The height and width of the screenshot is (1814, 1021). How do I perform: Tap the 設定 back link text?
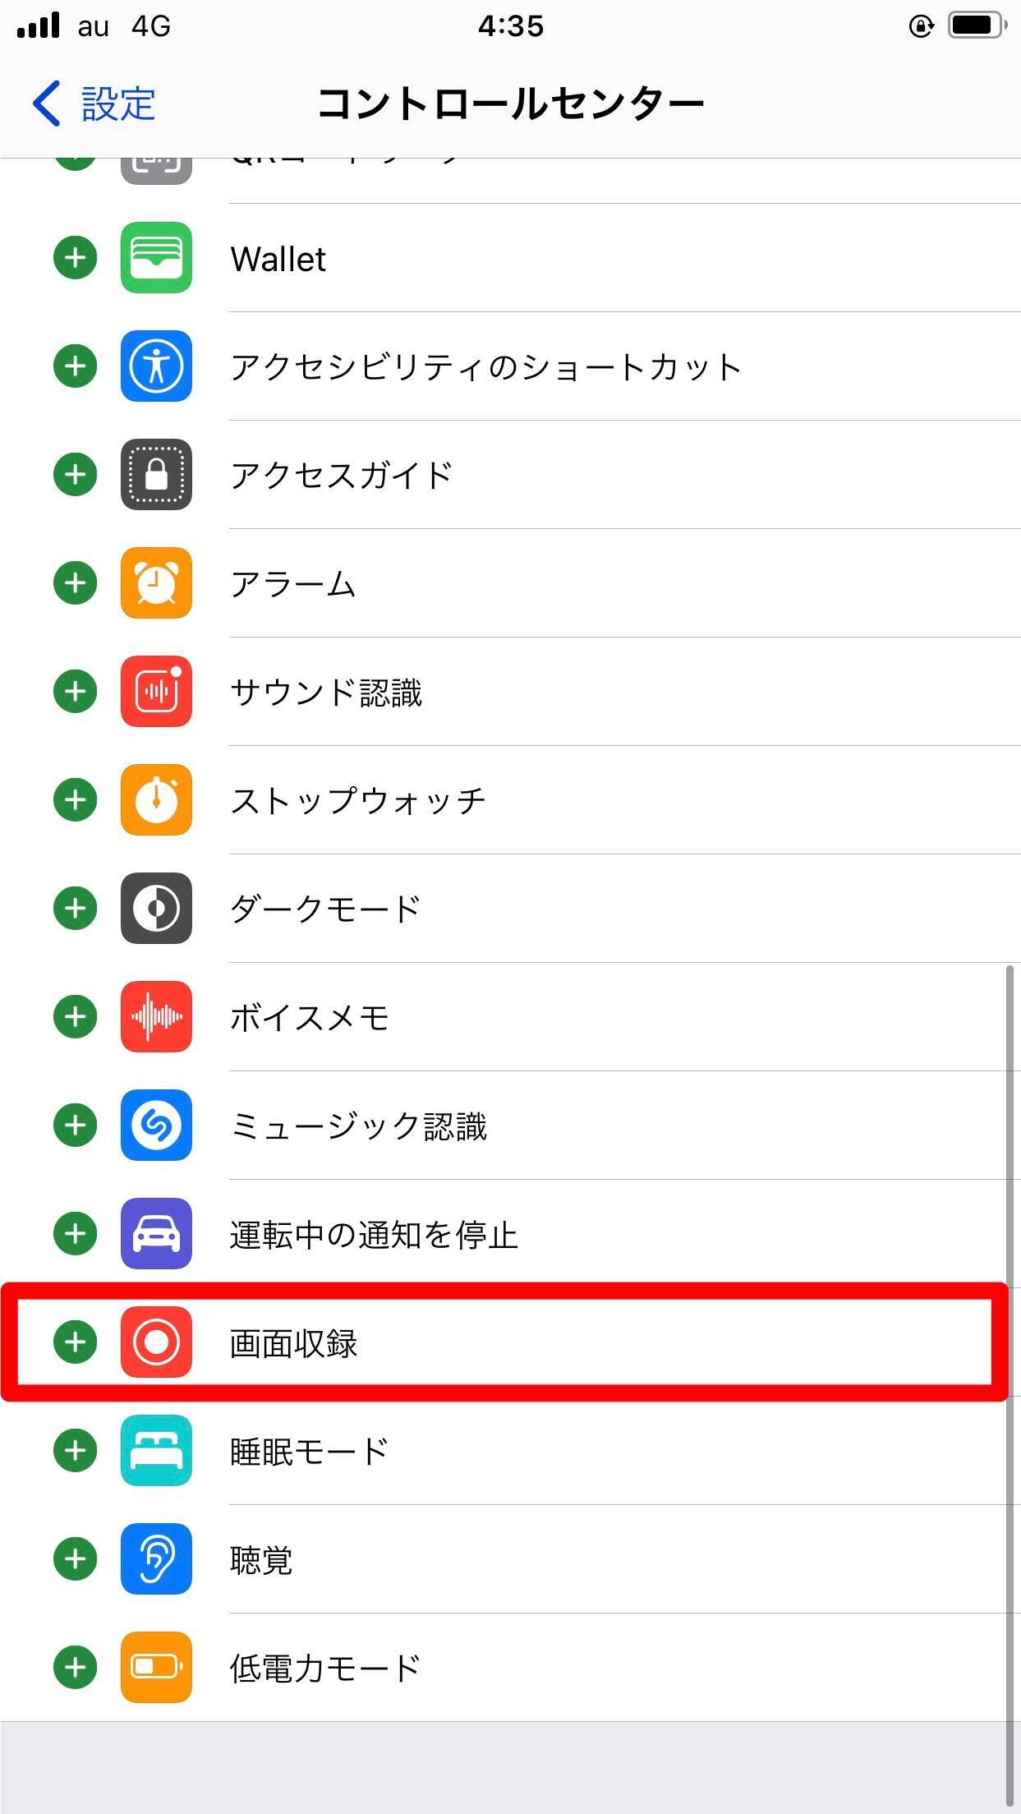click(118, 104)
